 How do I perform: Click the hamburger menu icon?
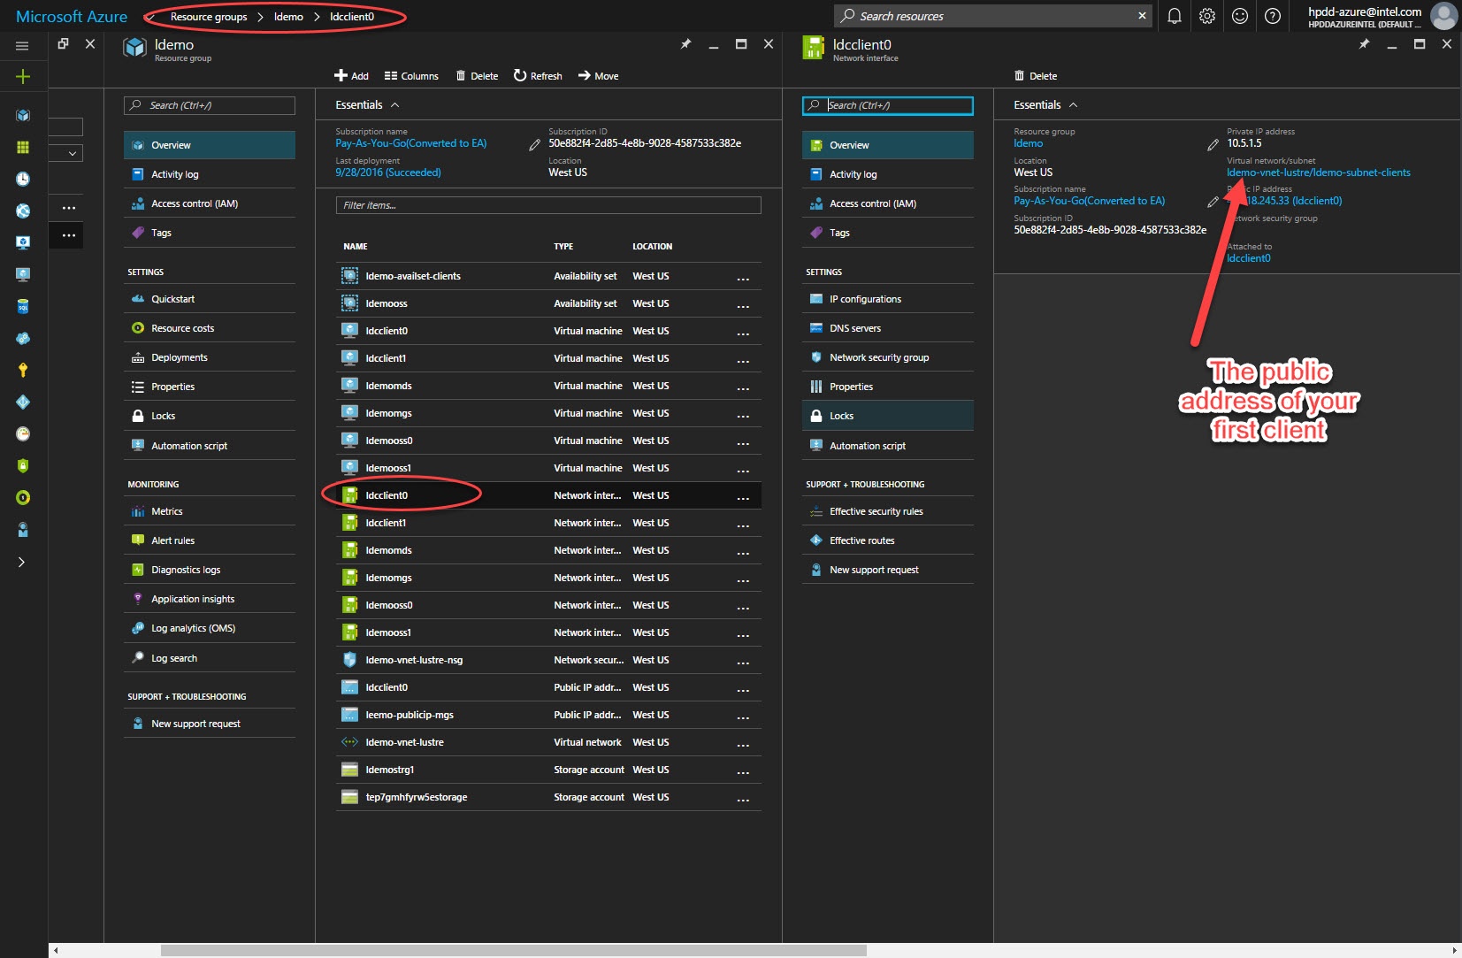pos(22,46)
